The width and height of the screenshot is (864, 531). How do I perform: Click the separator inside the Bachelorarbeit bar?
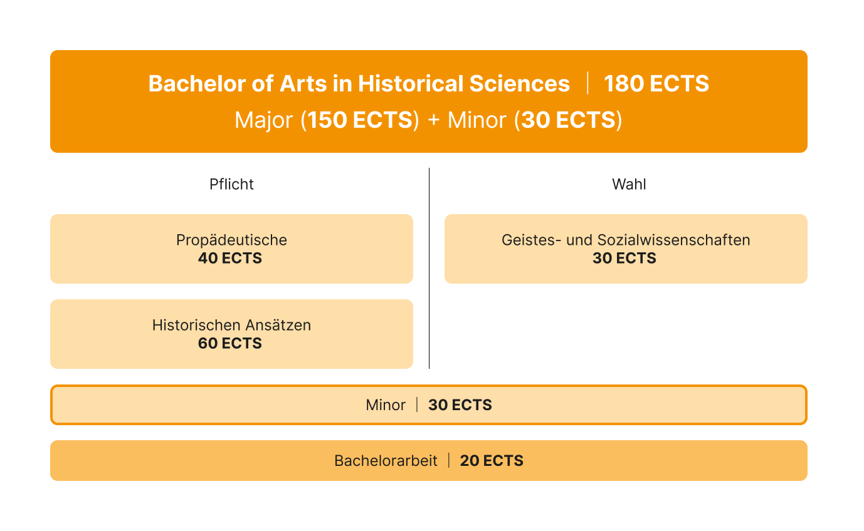tap(449, 460)
